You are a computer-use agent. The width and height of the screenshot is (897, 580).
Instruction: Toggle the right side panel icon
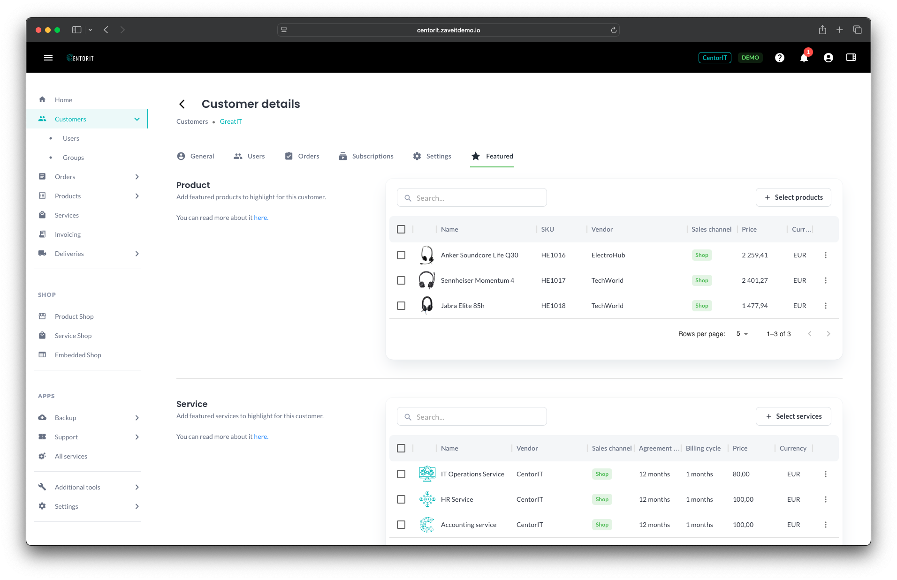pyautogui.click(x=851, y=58)
